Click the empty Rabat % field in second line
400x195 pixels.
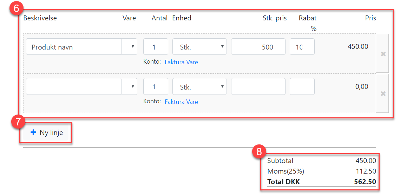click(302, 86)
